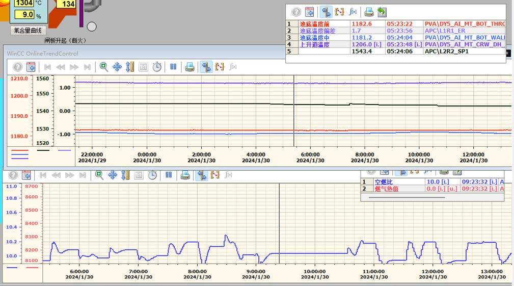
Task: Select the statistics area tool in upper trend
Action: [219, 67]
